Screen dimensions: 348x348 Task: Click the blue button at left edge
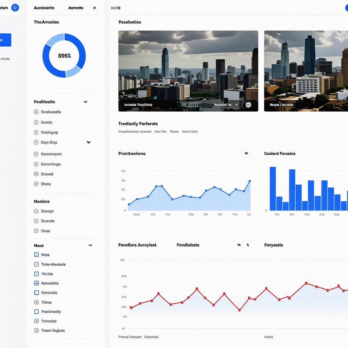point(5,40)
